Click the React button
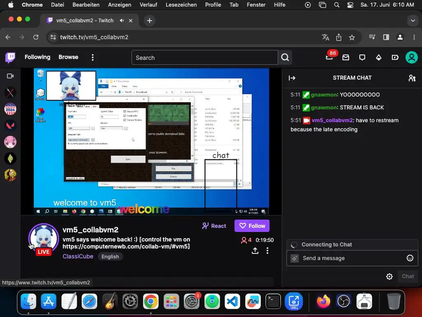 pos(214,226)
